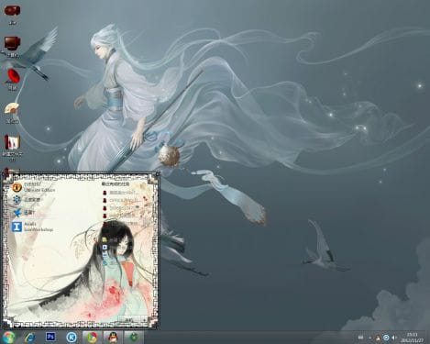Click the QQ penguin tray icon
Viewport: 430px width, 344px height.
coord(378,338)
